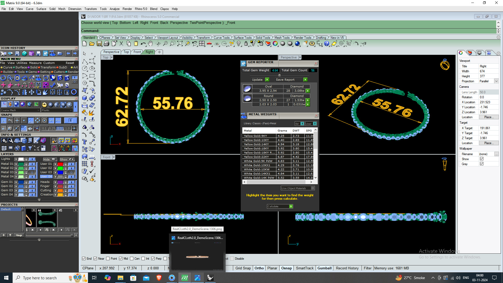
Task: Expand the Projection dropdown
Action: click(496, 81)
